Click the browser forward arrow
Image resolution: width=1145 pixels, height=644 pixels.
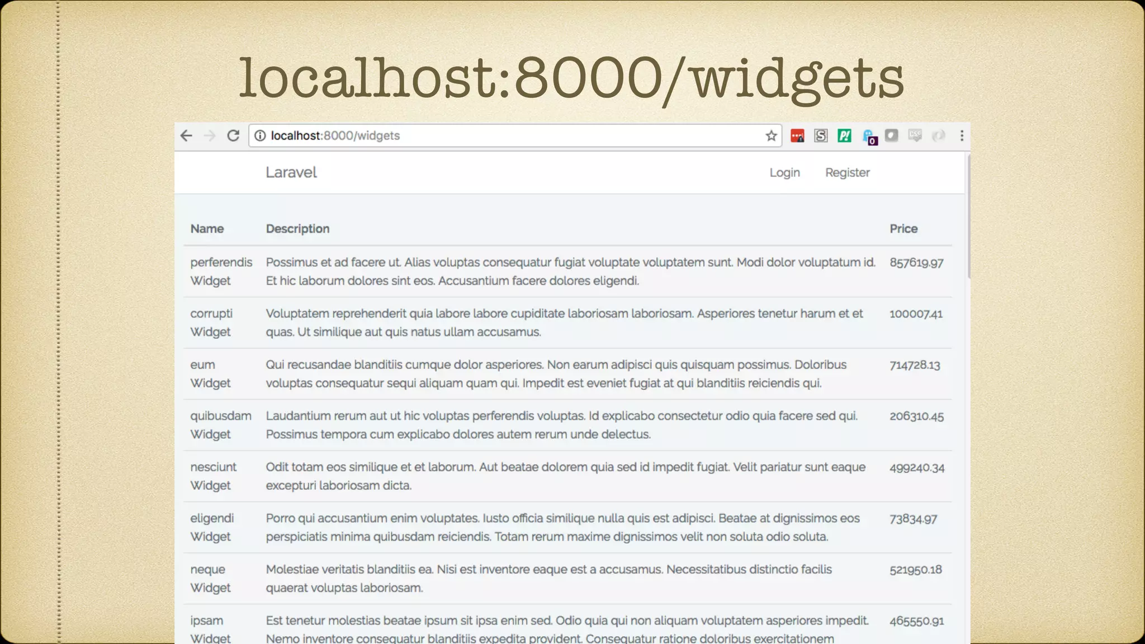(210, 136)
